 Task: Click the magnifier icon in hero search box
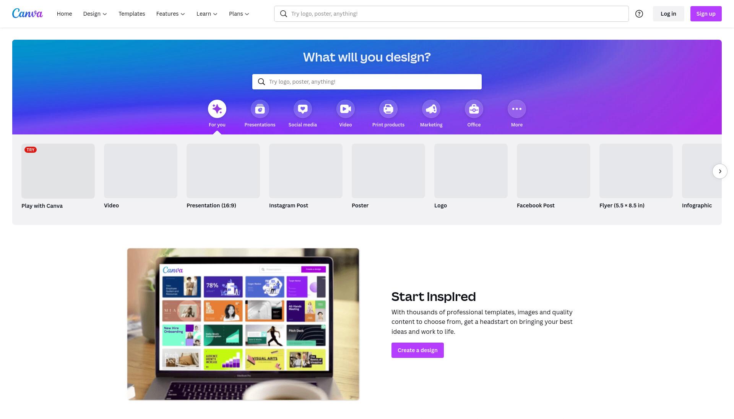point(261,82)
